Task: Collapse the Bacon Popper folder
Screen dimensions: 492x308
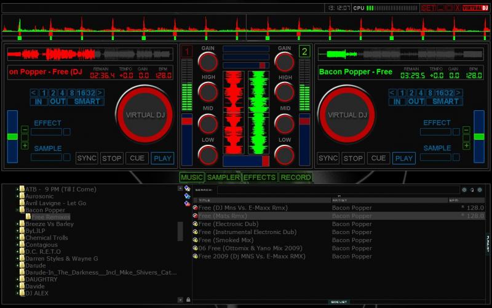Action: pyautogui.click(x=18, y=210)
